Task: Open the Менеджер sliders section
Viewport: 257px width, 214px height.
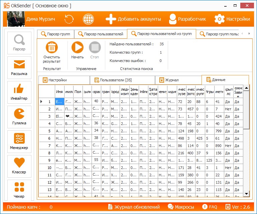Action: (x=19, y=141)
